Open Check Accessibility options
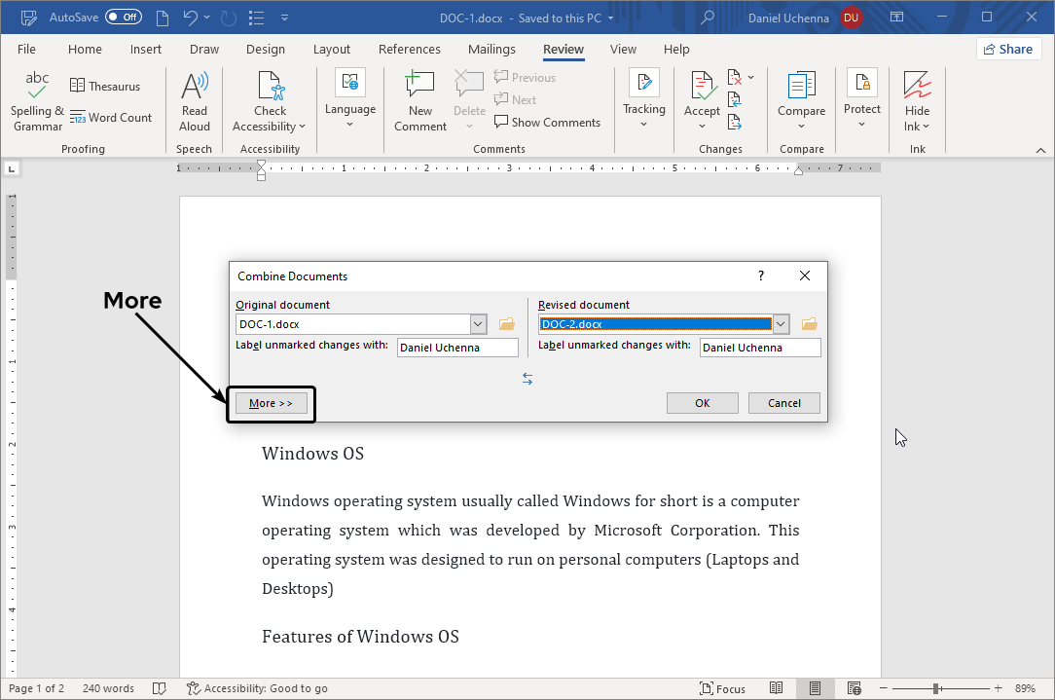 pos(270,98)
